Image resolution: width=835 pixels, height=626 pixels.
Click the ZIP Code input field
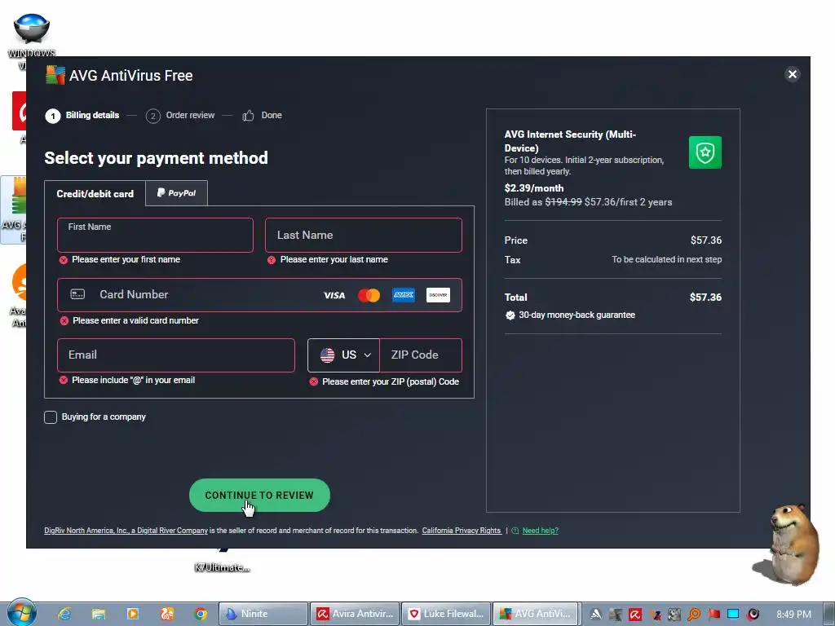(420, 355)
